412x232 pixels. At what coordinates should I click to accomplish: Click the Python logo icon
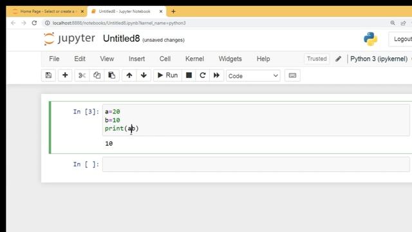point(371,39)
